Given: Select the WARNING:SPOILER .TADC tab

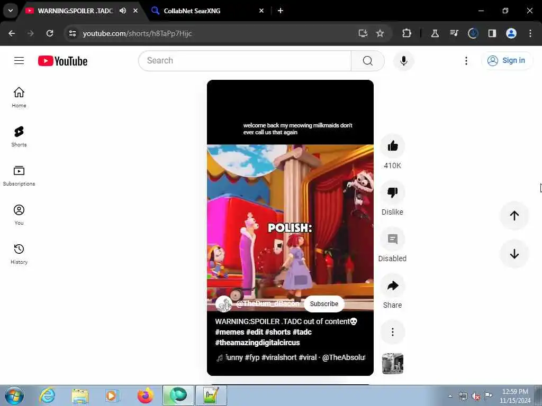Looking at the screenshot, I should click(75, 11).
